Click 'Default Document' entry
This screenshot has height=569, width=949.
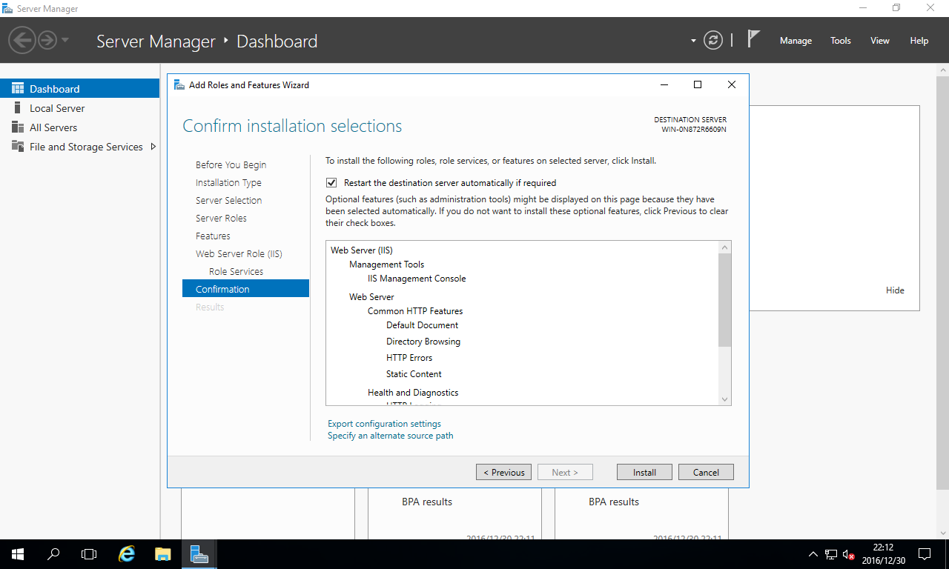[x=422, y=325]
